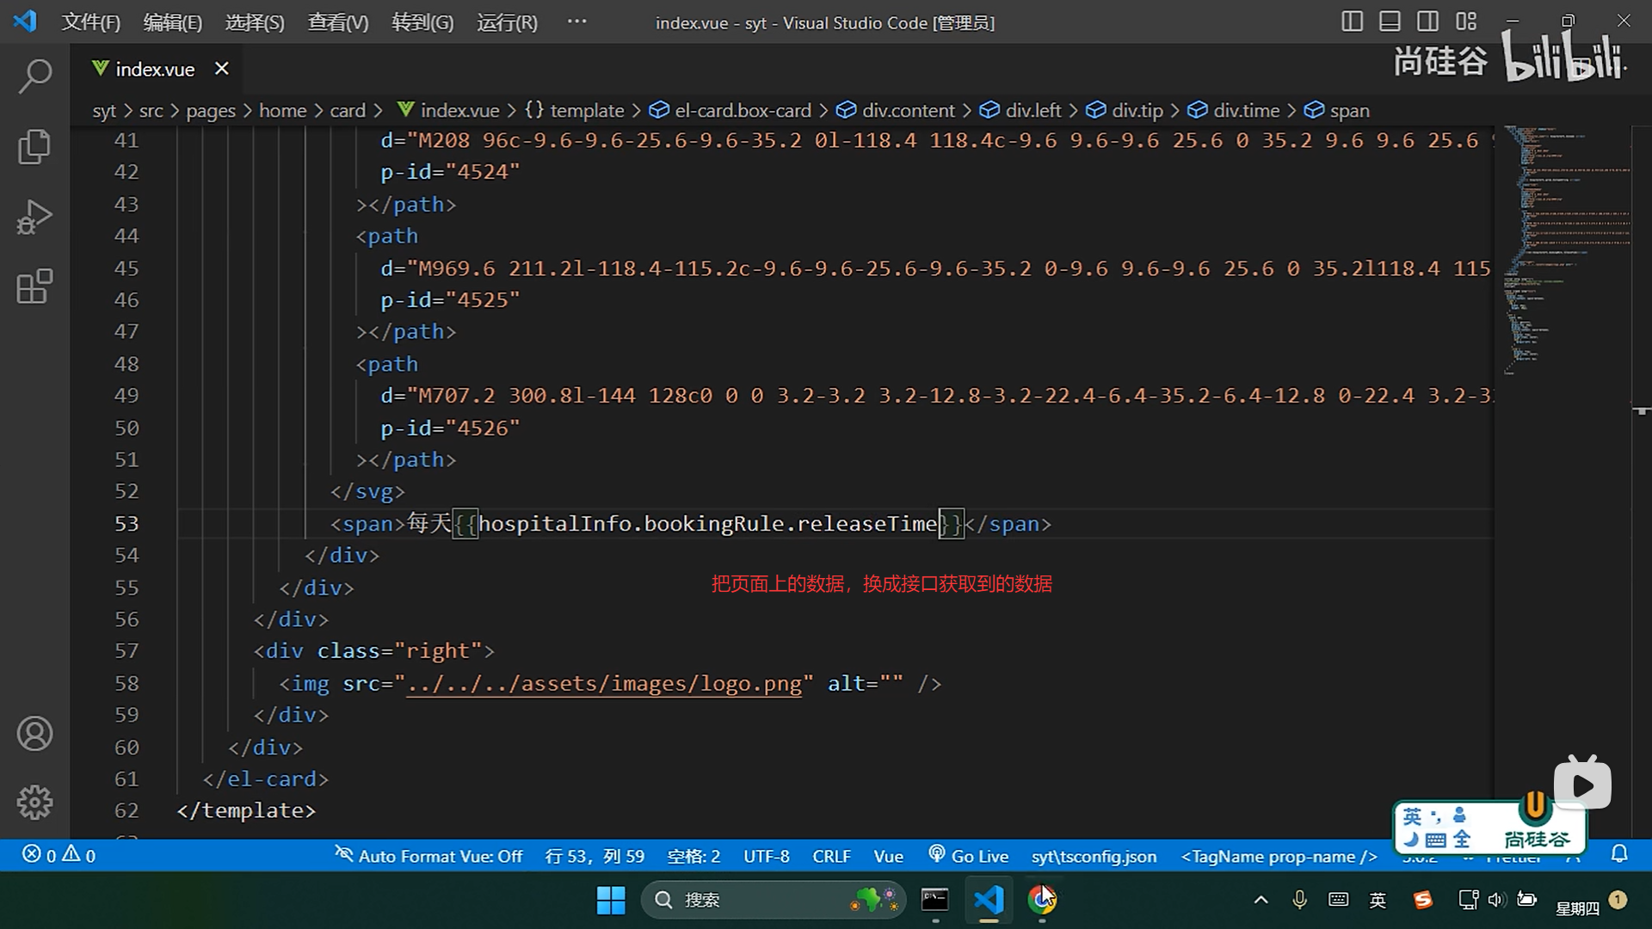Toggle the primary side bar layout button
The width and height of the screenshot is (1652, 929).
click(x=1352, y=22)
